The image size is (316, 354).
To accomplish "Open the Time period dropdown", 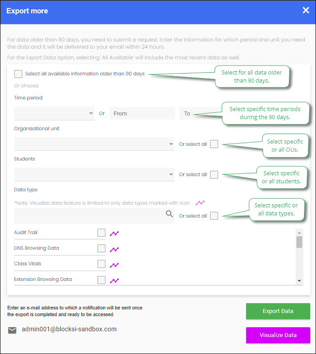I will tap(54, 113).
